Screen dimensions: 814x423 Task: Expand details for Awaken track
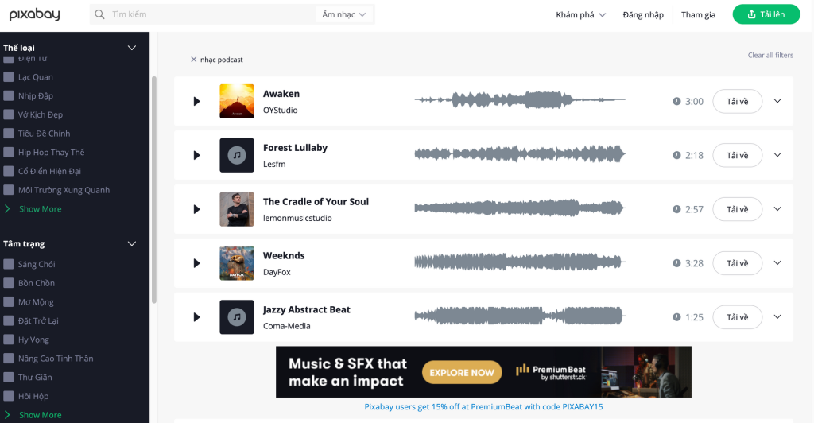777,101
